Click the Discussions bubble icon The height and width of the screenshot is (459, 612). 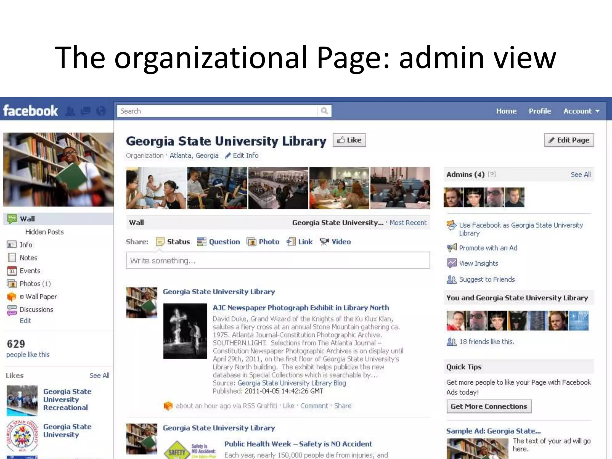tap(12, 310)
